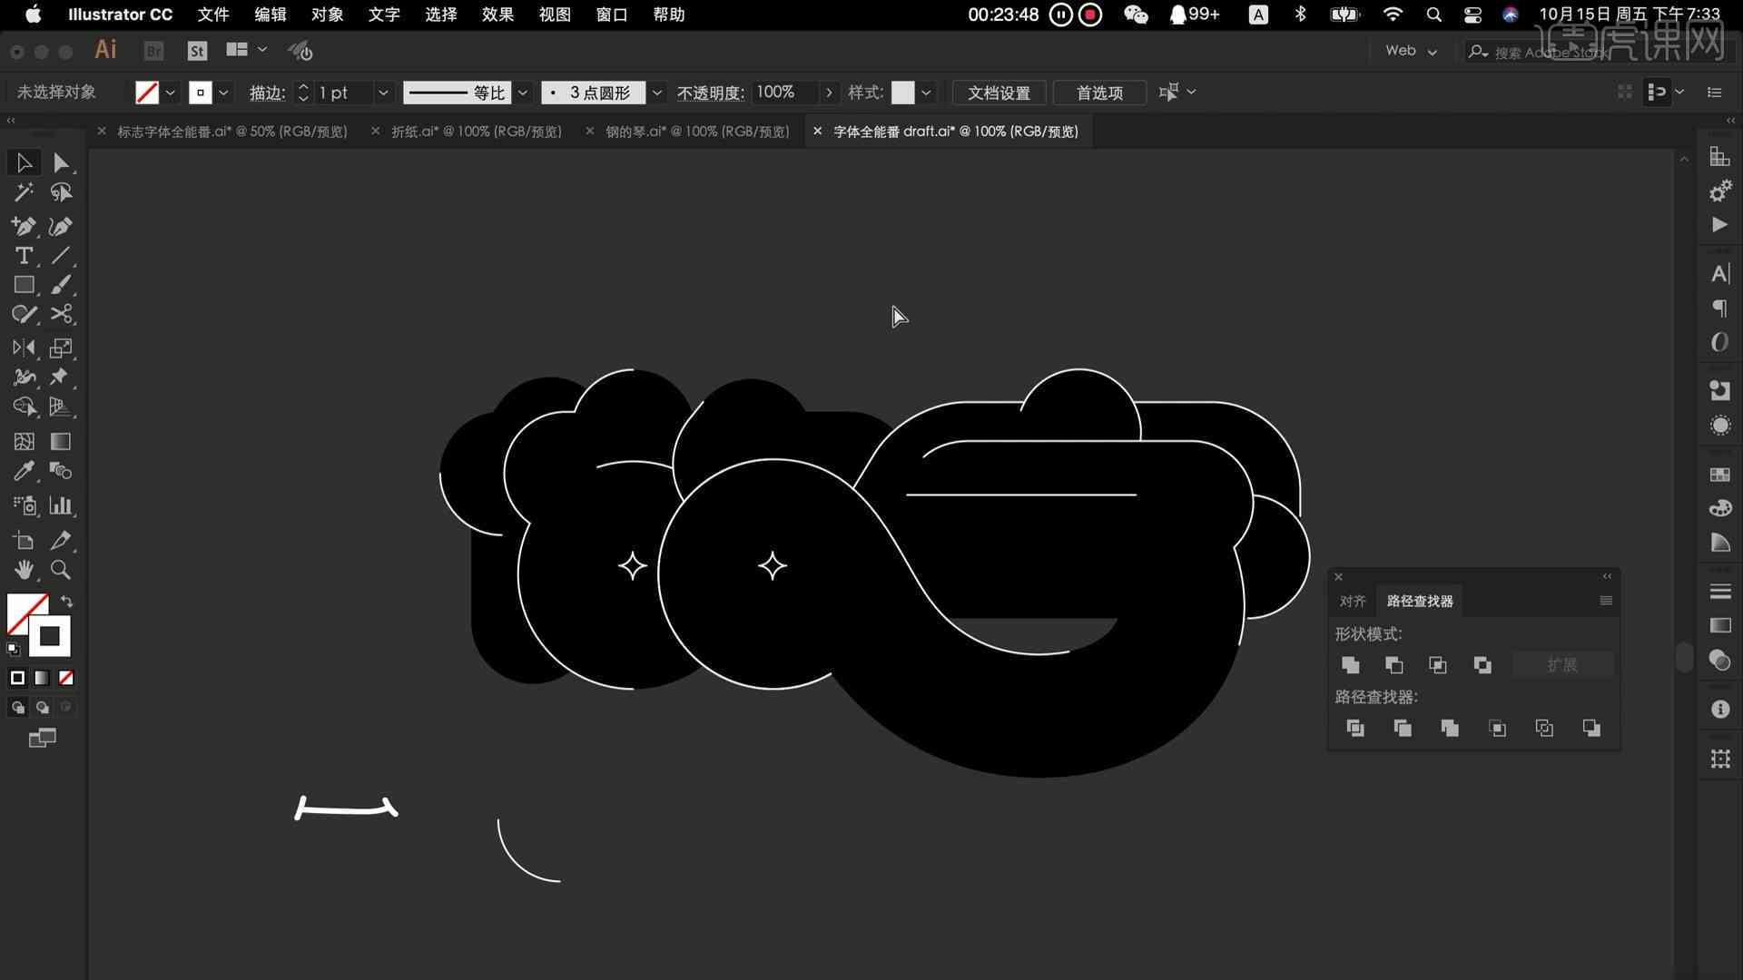1743x980 pixels.
Task: Expand the 路径查找器 panel options
Action: point(1607,601)
